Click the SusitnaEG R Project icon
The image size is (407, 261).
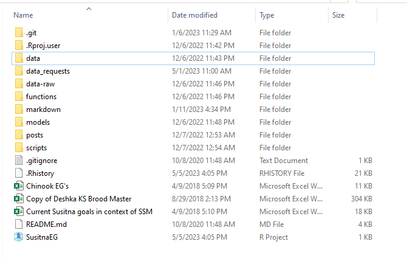tap(19, 237)
